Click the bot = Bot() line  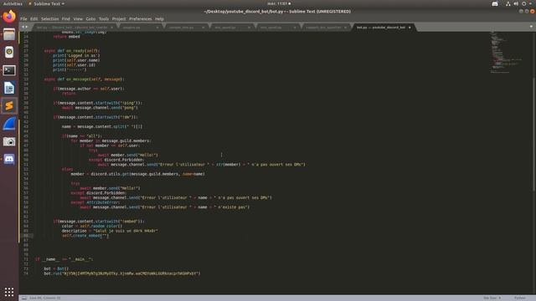[56, 268]
